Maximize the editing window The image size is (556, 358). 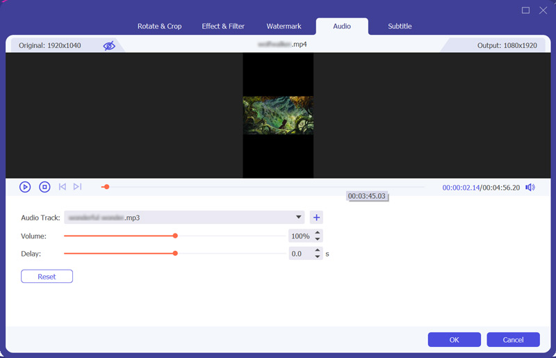click(x=526, y=10)
